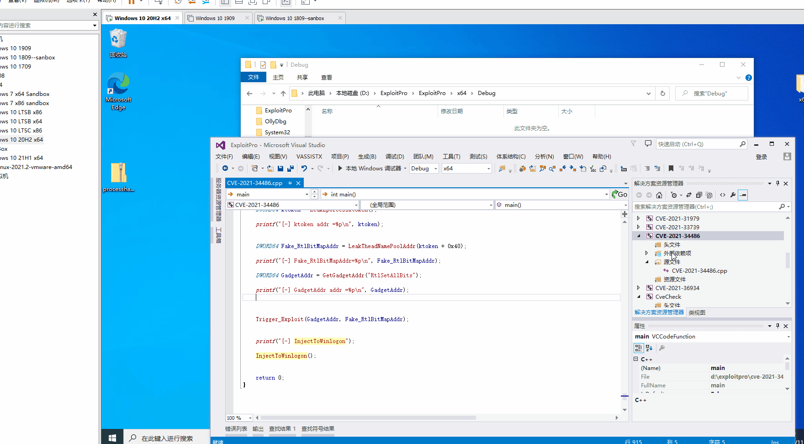Click the Home icon in Solution Explorer
804x444 pixels.
[x=659, y=195]
